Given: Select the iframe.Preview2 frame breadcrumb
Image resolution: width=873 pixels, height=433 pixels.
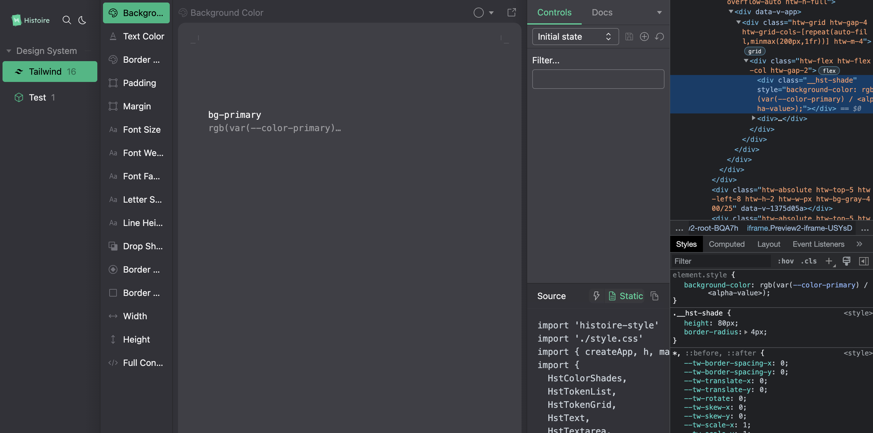Looking at the screenshot, I should point(799,228).
